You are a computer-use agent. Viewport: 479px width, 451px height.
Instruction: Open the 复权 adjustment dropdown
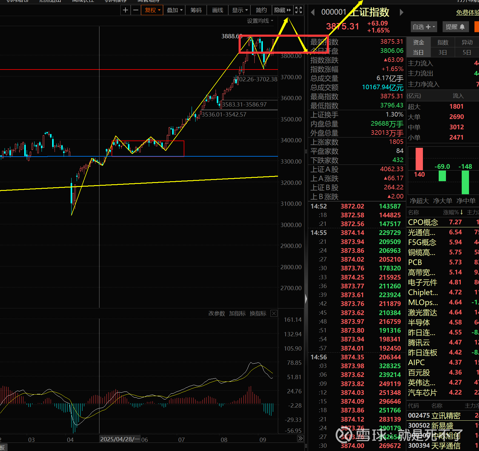152,10
